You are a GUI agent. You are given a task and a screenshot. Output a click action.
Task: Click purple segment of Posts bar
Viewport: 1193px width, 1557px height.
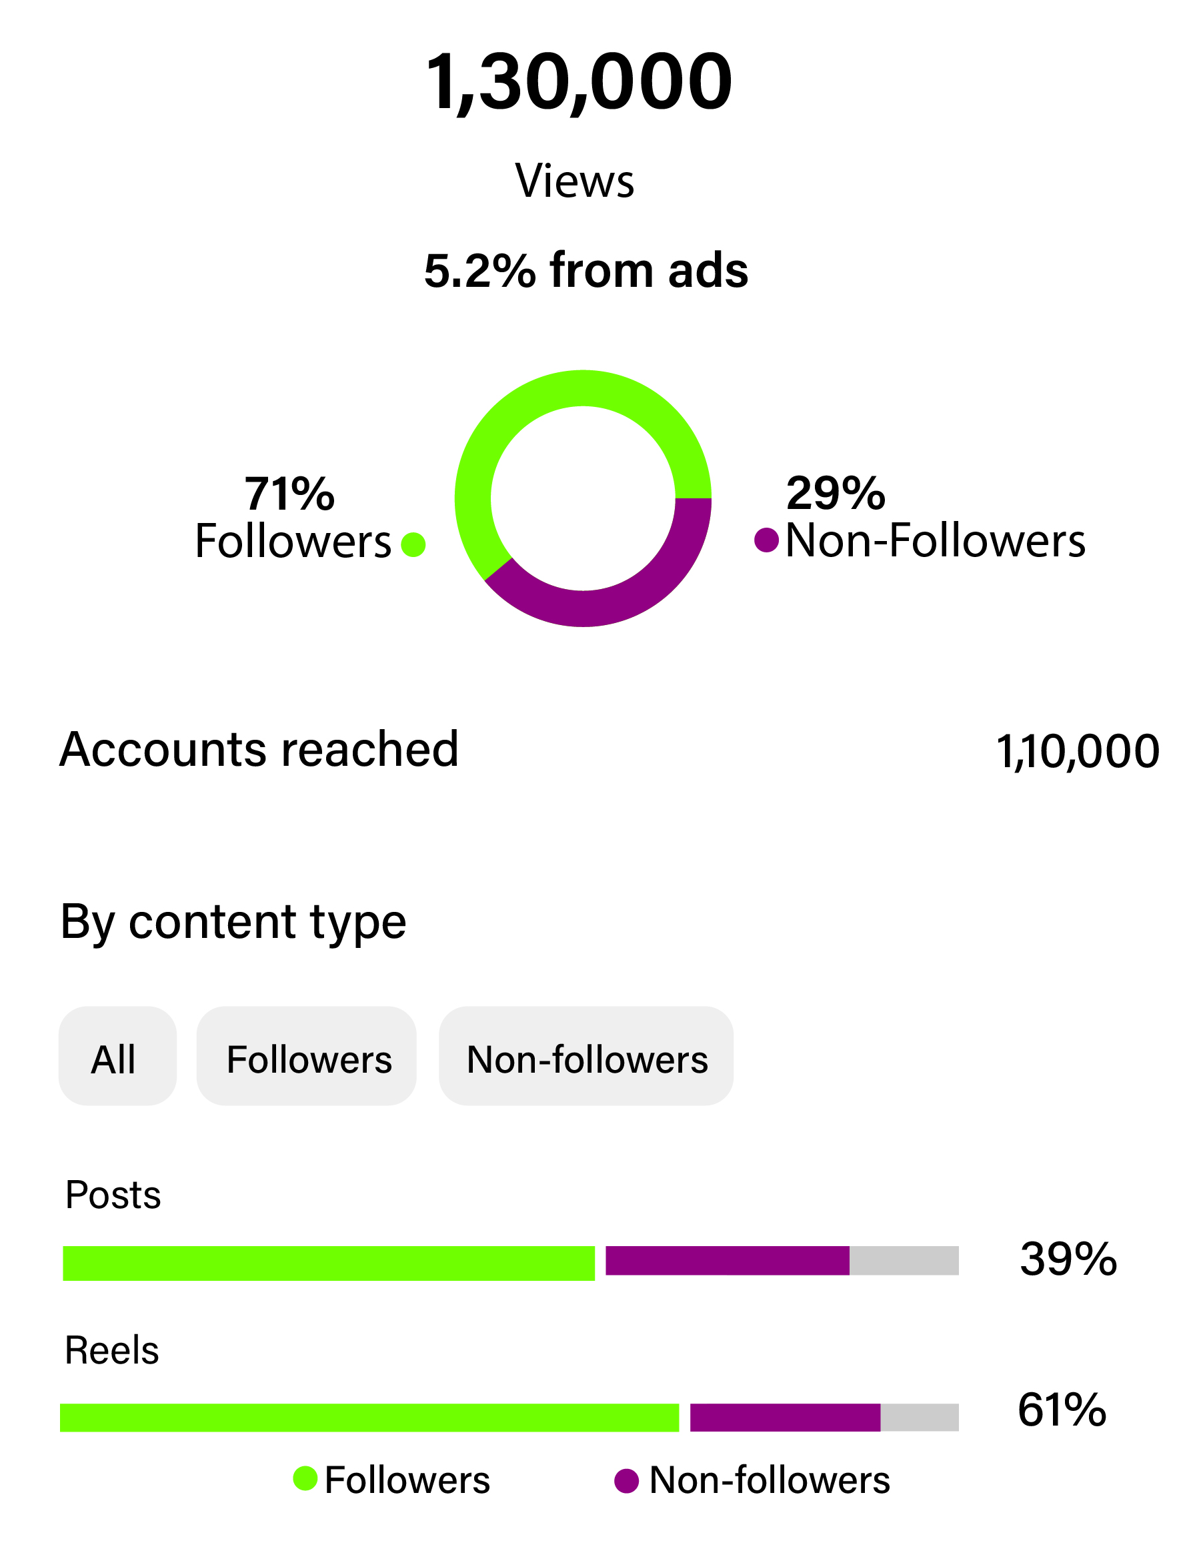(x=726, y=1260)
